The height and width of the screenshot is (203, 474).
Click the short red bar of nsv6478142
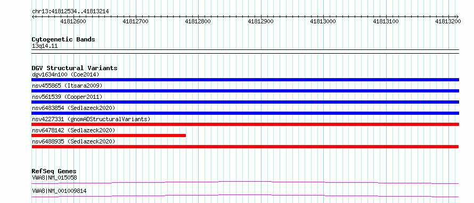[x=109, y=136]
